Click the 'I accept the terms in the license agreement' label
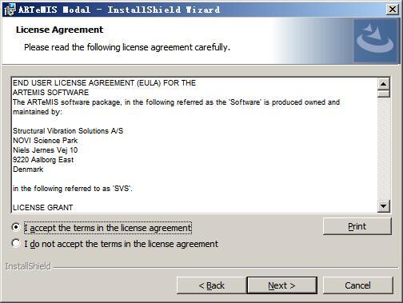Viewport: 403px width, 303px height. click(108, 228)
